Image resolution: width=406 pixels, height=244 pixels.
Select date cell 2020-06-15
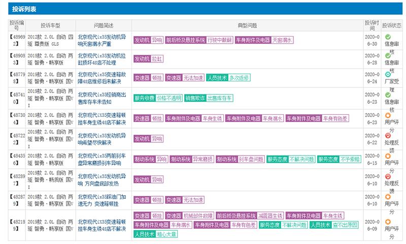point(372,159)
